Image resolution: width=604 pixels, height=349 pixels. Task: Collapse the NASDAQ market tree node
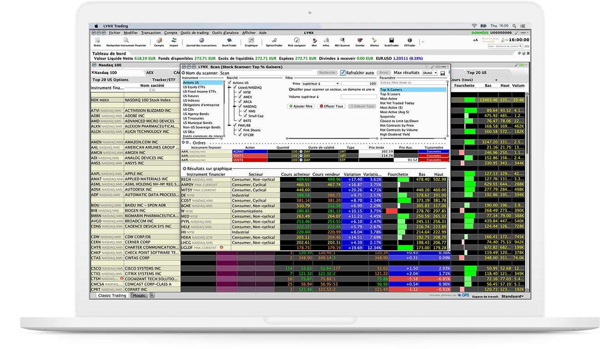pos(235,106)
